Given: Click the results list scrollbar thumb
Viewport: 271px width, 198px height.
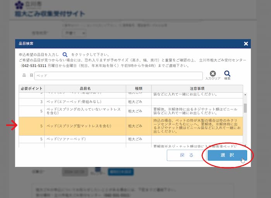Looking at the screenshot, I should (245, 108).
